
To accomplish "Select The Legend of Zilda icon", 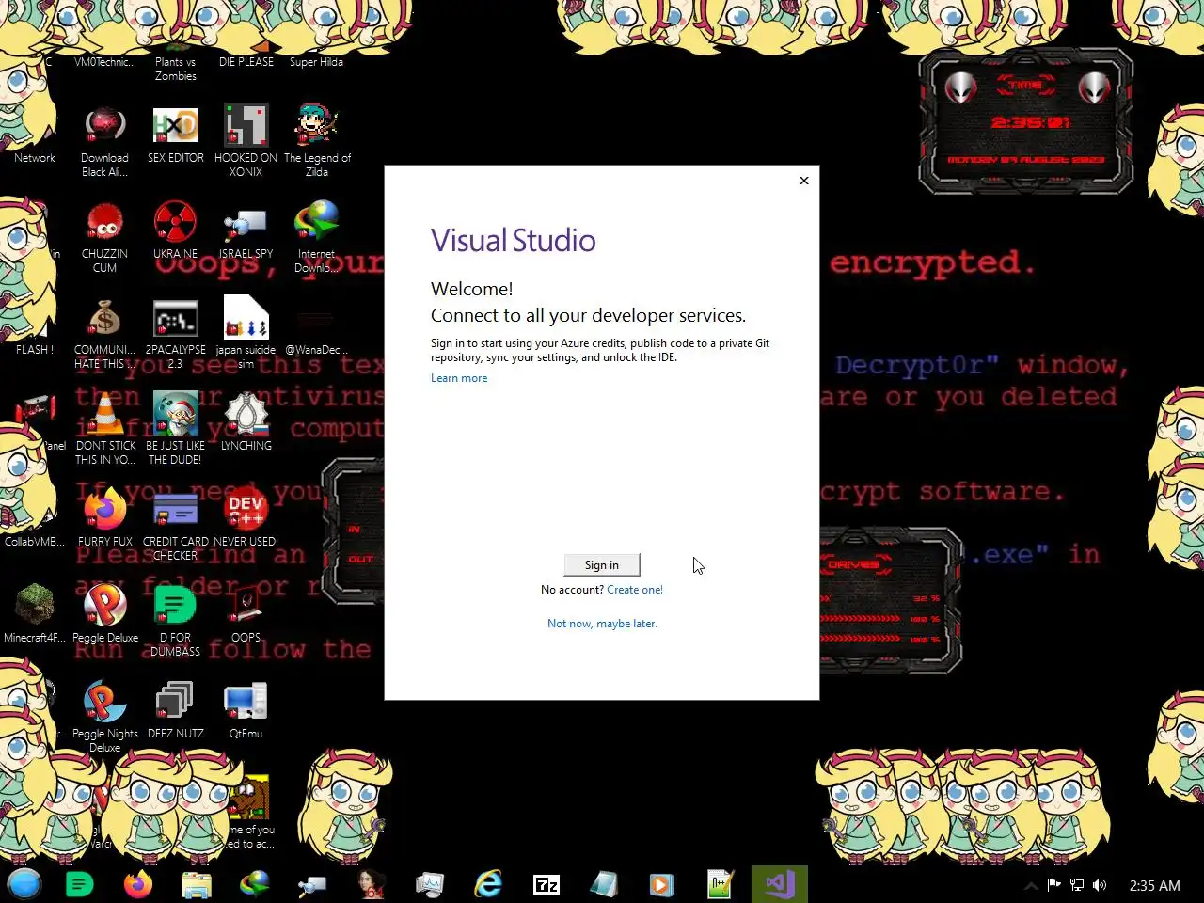I will (317, 140).
